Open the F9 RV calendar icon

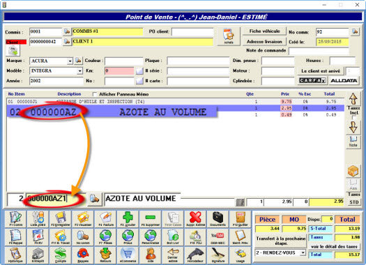(38, 236)
